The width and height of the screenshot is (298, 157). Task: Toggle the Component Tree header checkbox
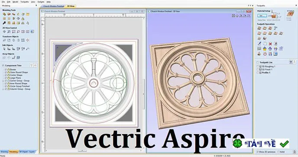tap(3, 66)
